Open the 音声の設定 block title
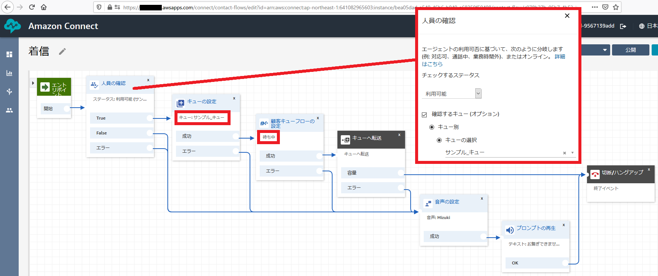The height and width of the screenshot is (276, 658). 447,202
